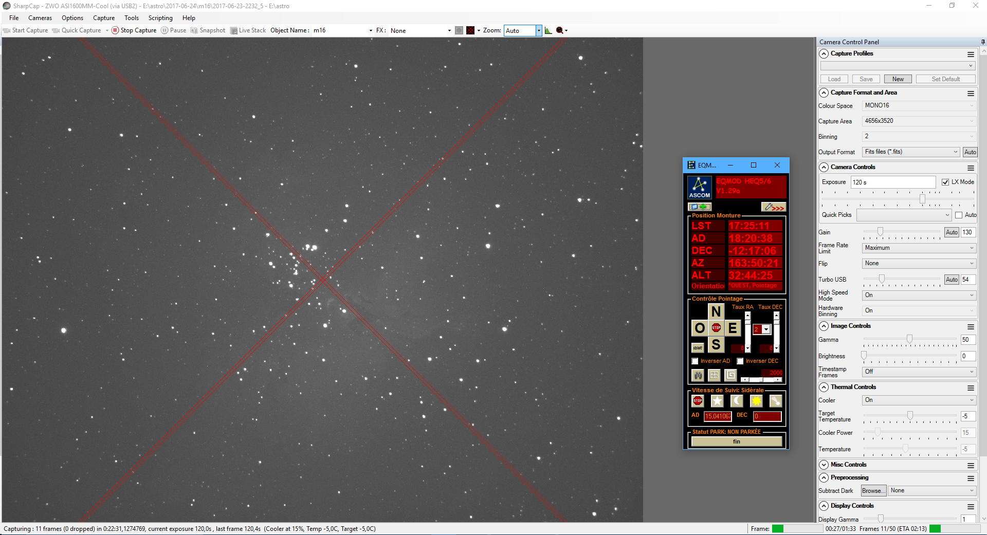987x535 pixels.
Task: Slew mount South in EQMOD
Action: point(716,344)
